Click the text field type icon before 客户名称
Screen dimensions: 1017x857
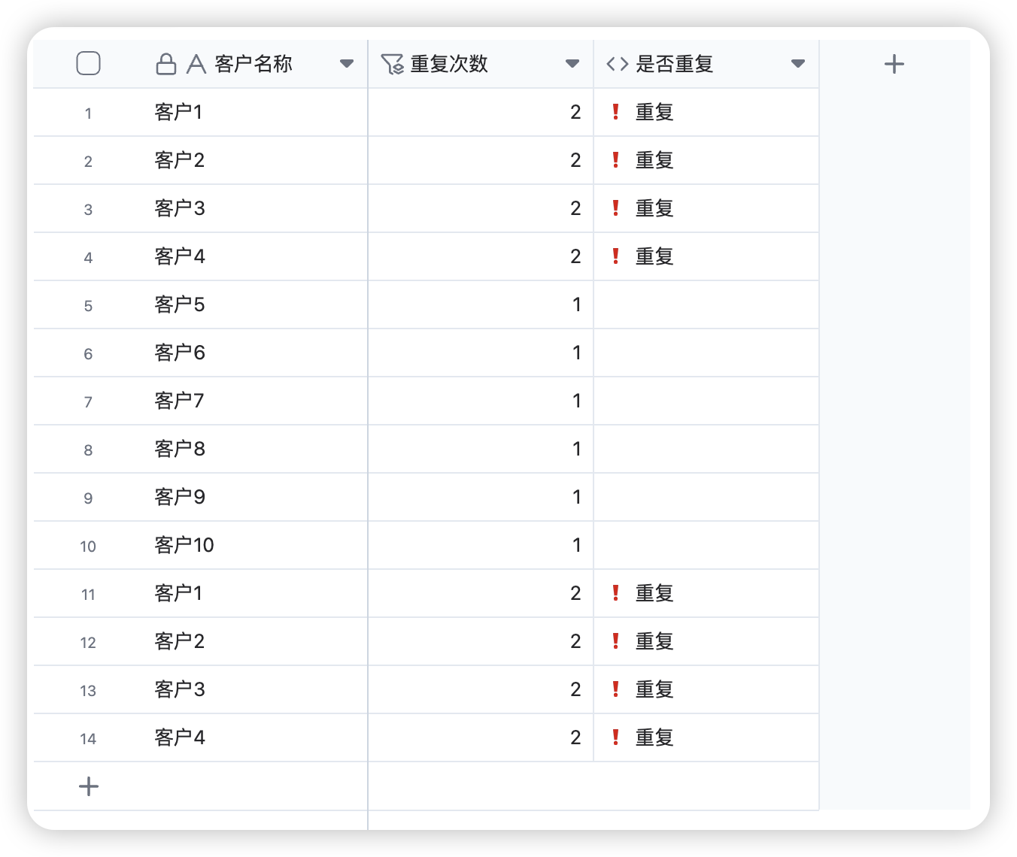click(x=196, y=63)
